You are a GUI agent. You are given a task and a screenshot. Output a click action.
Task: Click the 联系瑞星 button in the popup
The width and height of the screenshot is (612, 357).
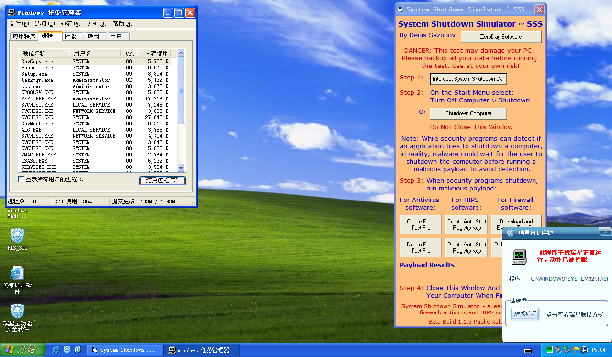tap(525, 314)
